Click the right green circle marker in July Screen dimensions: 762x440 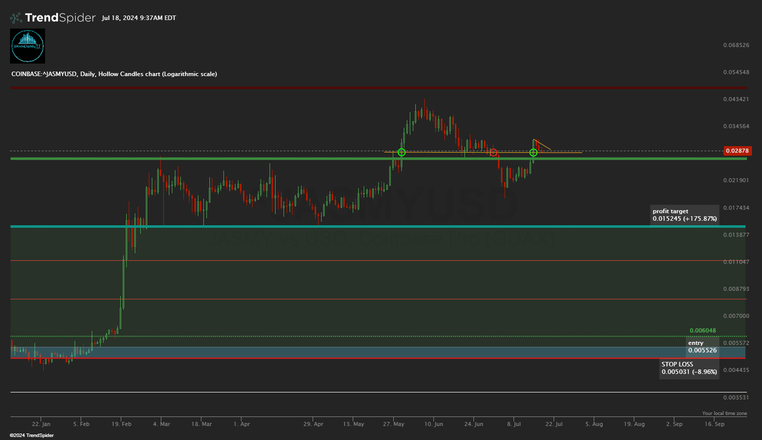coord(534,153)
